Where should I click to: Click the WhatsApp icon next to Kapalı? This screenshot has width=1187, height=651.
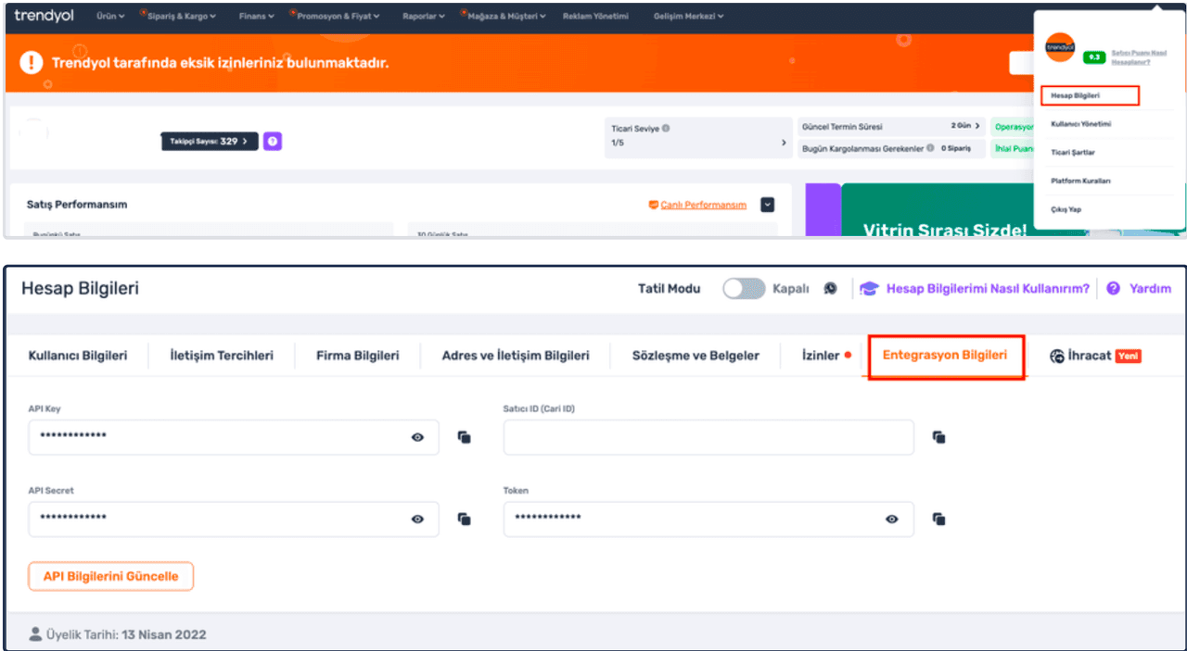click(x=830, y=289)
